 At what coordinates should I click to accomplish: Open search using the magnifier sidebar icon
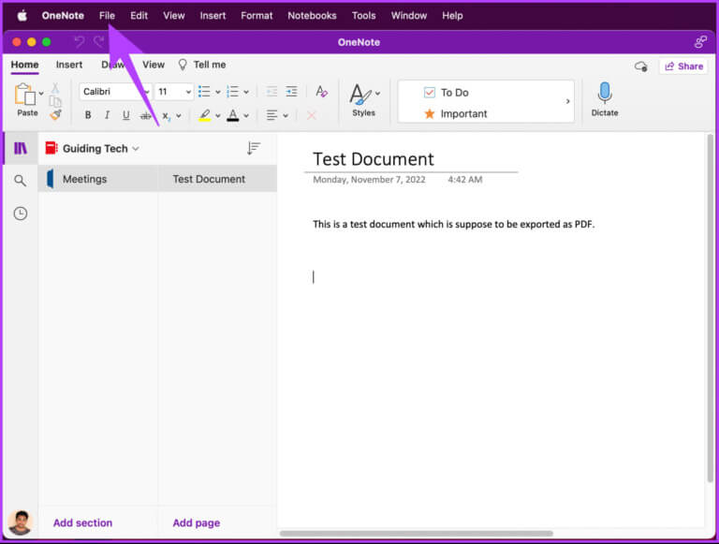(21, 181)
